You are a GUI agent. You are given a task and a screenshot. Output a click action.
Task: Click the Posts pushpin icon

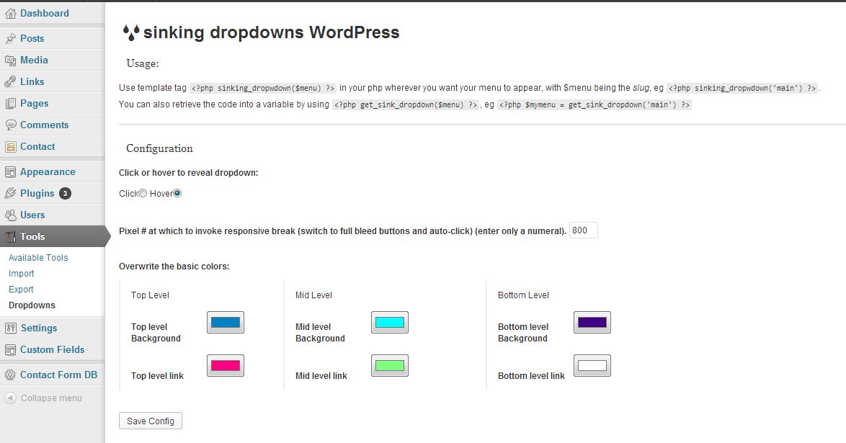(x=10, y=38)
